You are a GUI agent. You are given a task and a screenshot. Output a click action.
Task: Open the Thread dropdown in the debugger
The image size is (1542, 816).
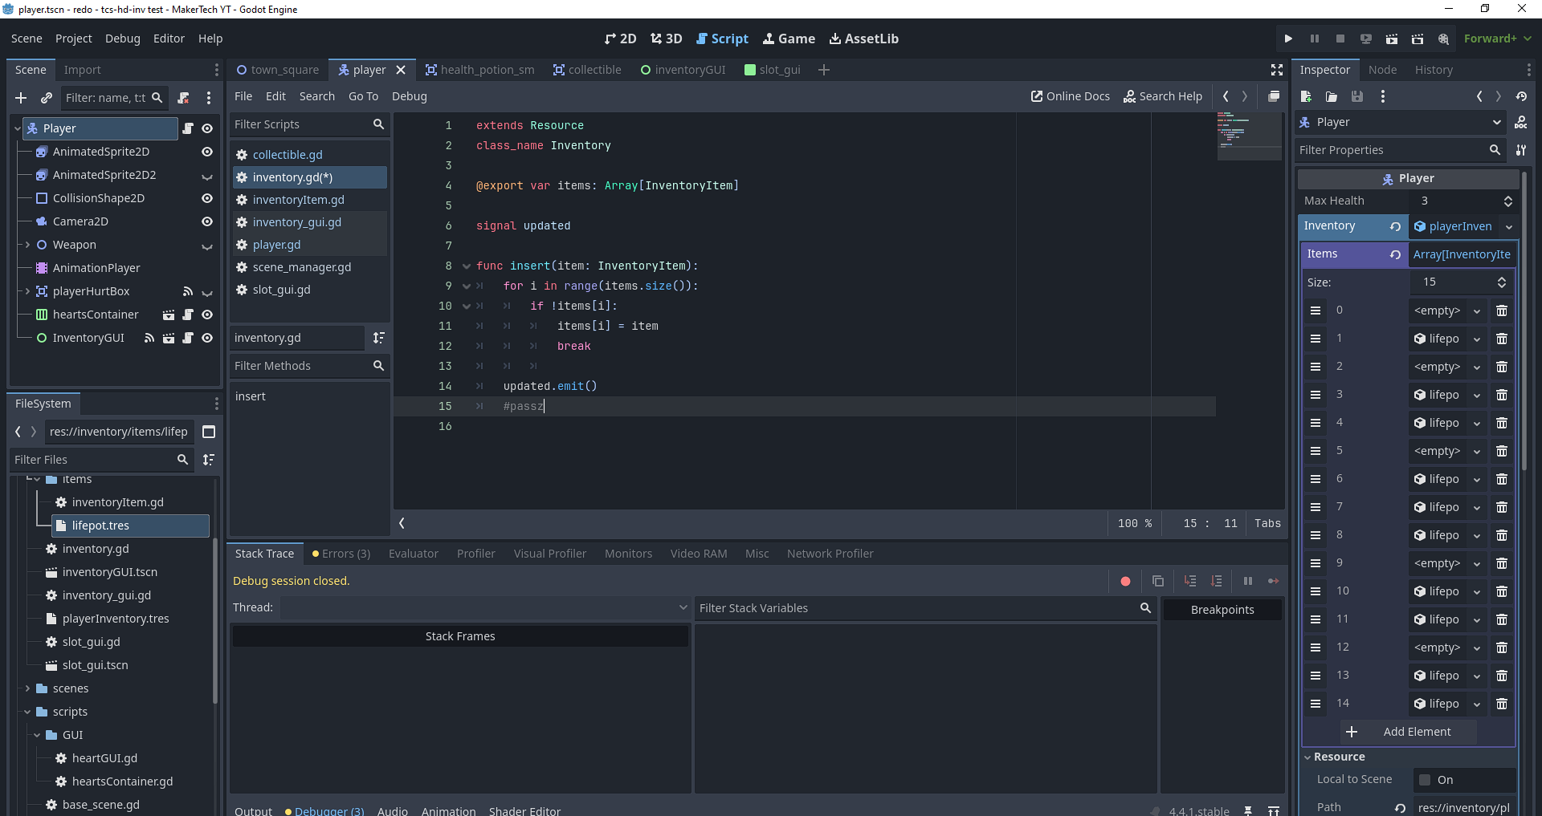484,607
